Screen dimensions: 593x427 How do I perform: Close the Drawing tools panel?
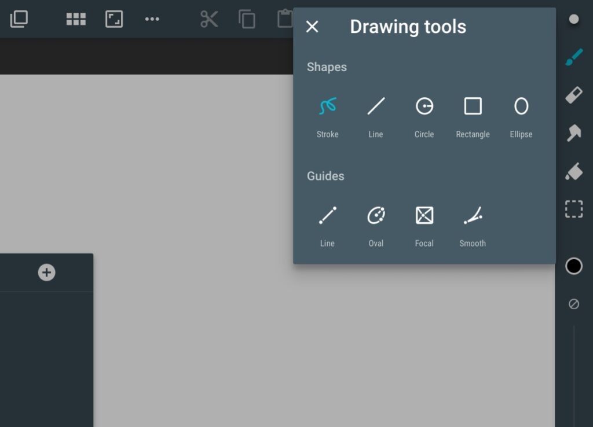[x=312, y=27]
